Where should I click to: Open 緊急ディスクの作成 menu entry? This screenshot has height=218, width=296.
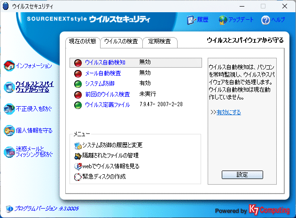[104, 177]
